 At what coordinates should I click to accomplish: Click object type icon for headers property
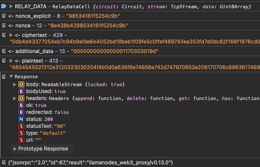click(x=21, y=98)
